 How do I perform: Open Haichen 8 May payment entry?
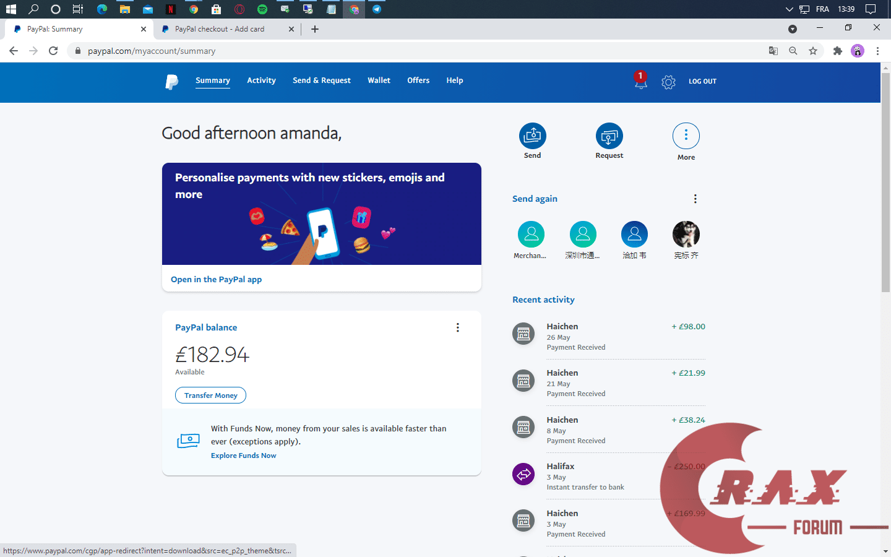(x=609, y=430)
